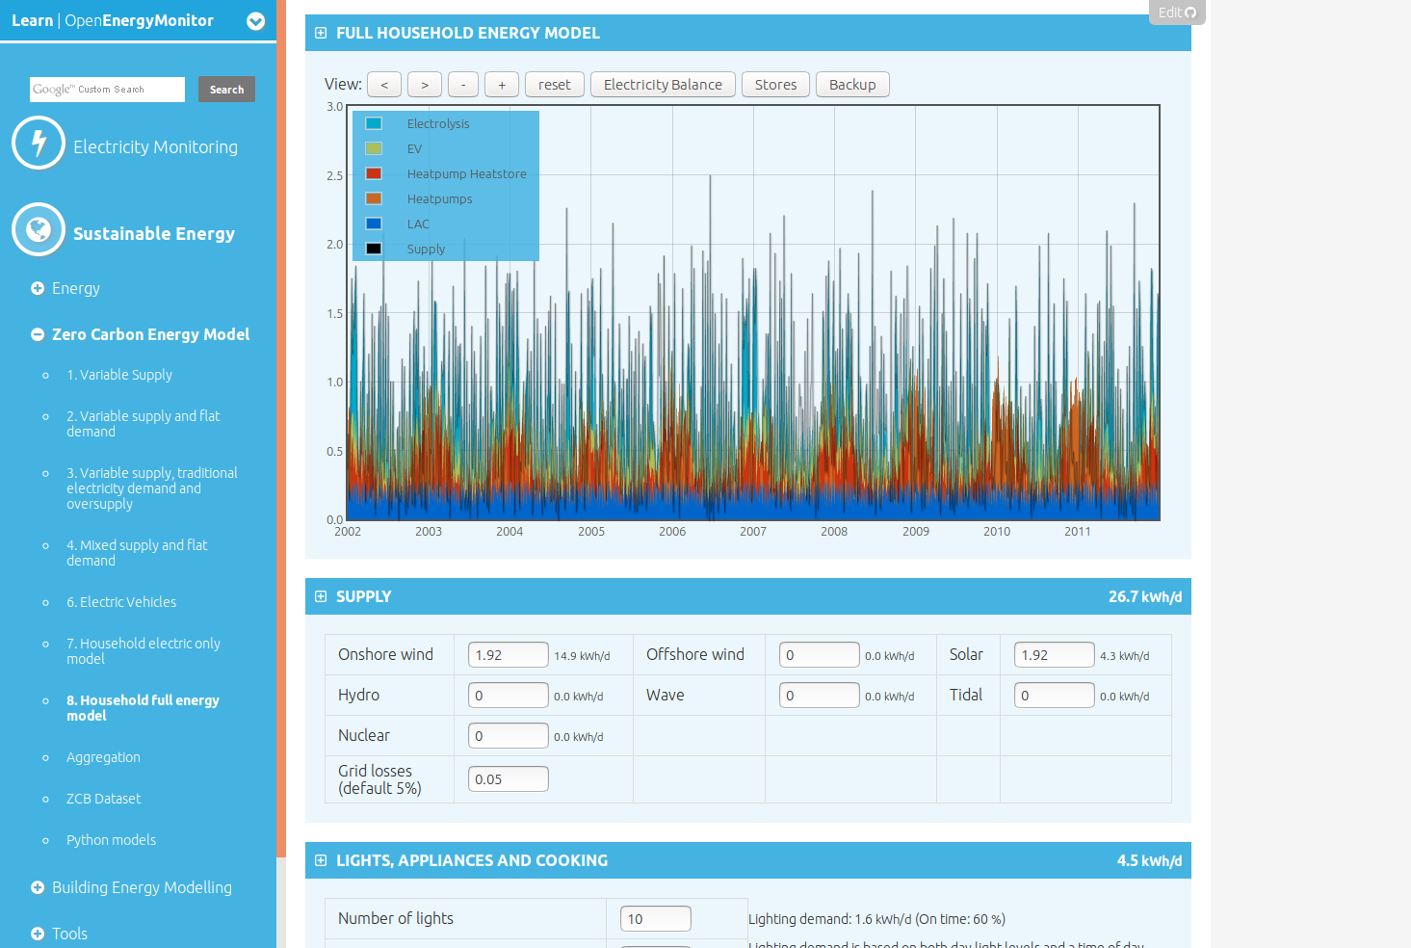Expand the Energy sidebar section
The image size is (1411, 948).
pos(38,288)
